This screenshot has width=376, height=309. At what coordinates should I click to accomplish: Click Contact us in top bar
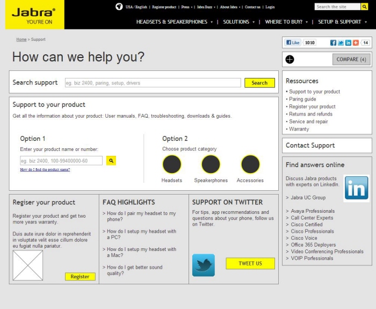pos(252,7)
